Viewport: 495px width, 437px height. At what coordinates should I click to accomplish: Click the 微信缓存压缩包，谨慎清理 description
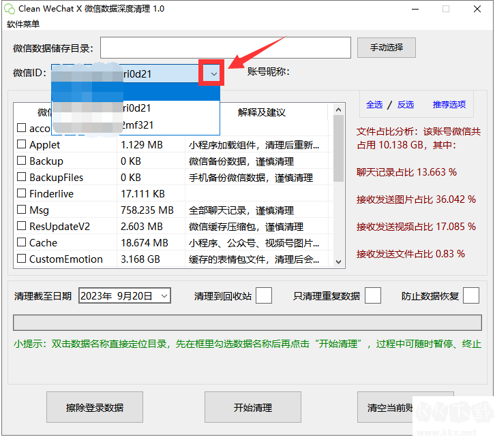(x=246, y=227)
